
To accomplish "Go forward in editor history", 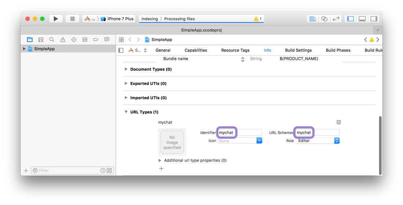I will point(138,40).
